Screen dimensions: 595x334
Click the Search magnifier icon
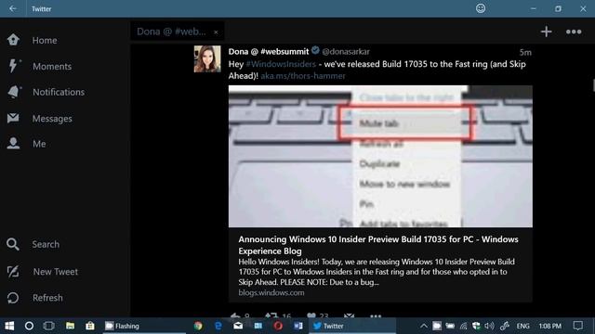pos(13,244)
